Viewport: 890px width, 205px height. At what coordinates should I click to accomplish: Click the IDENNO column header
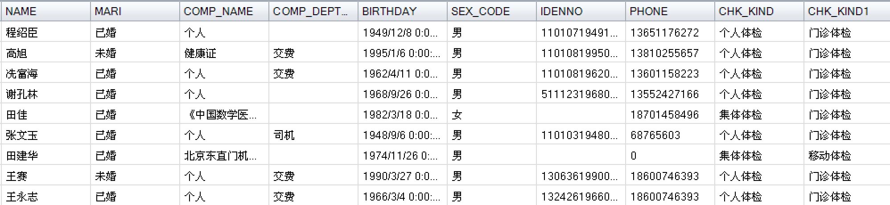click(x=581, y=11)
